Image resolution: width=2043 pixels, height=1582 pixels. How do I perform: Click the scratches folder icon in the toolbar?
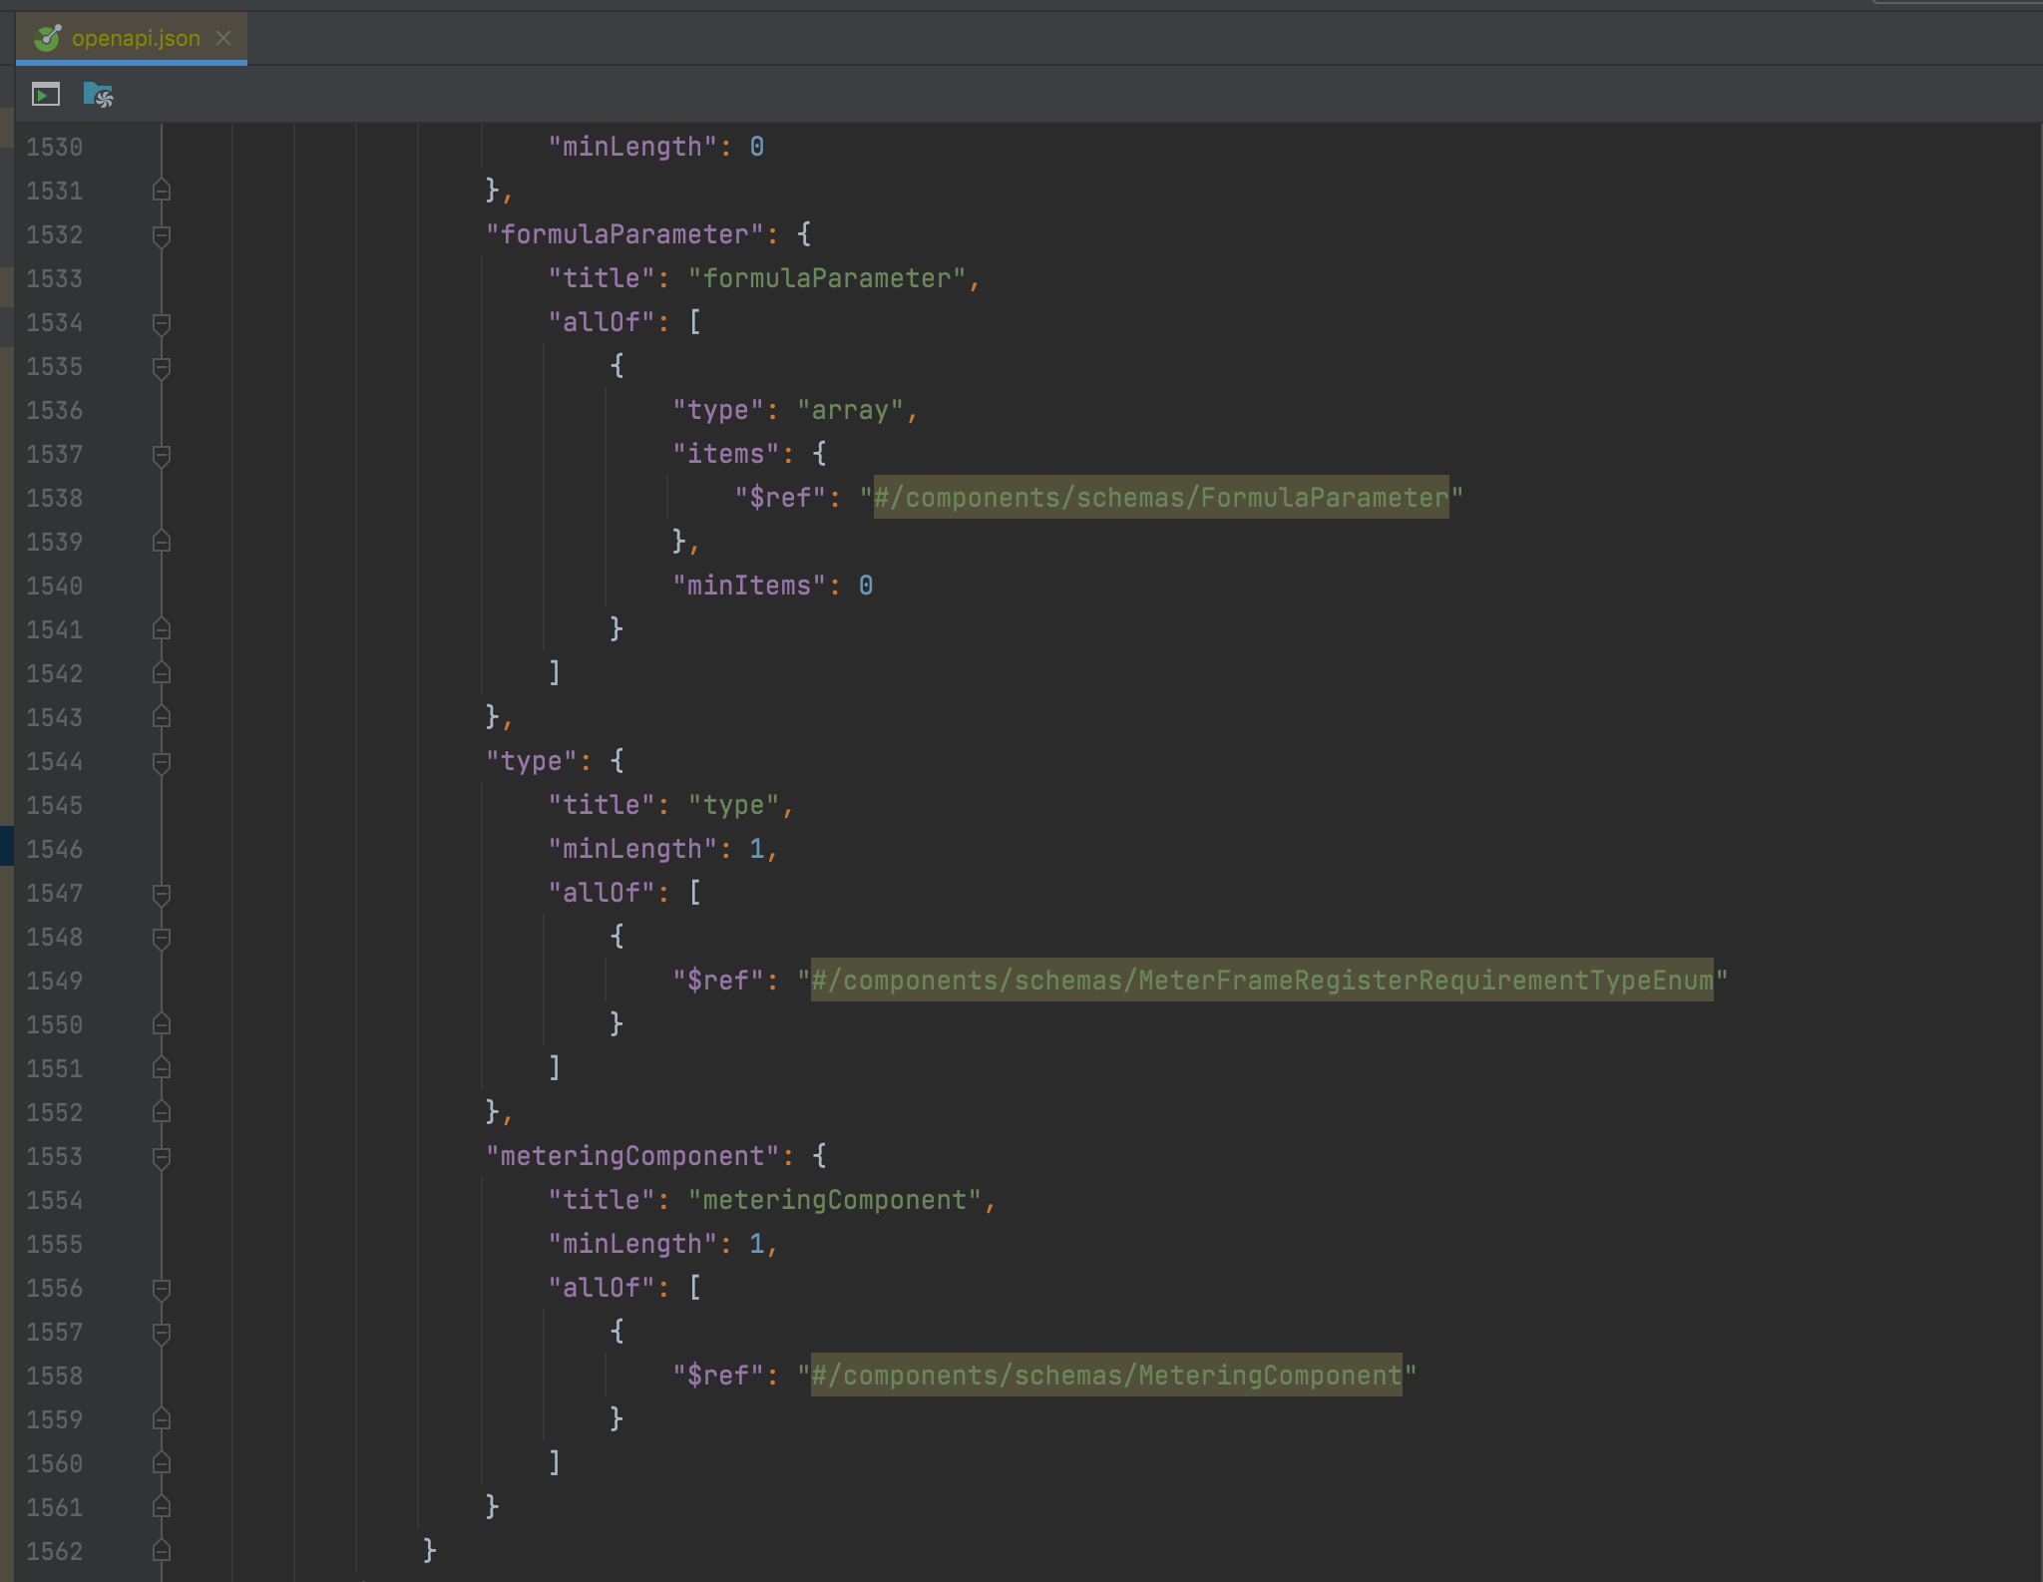pyautogui.click(x=99, y=96)
